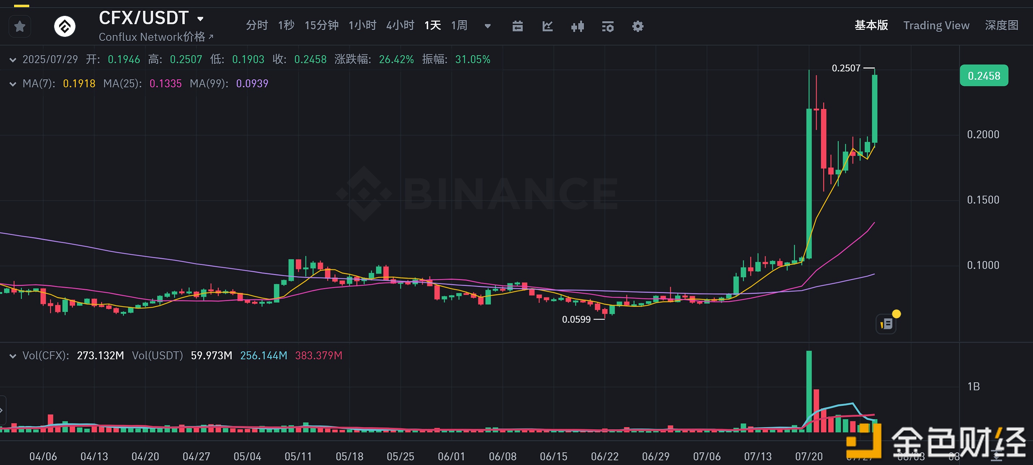Select the 1周 interval

(x=459, y=26)
